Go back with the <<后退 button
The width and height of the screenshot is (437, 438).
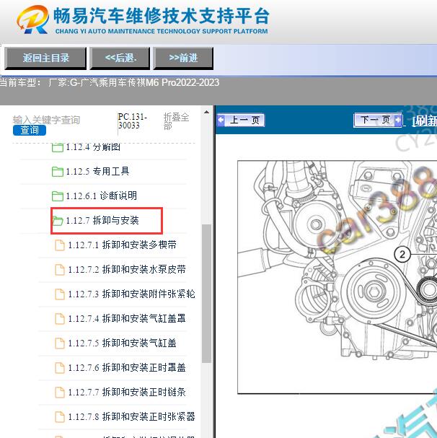click(x=120, y=58)
